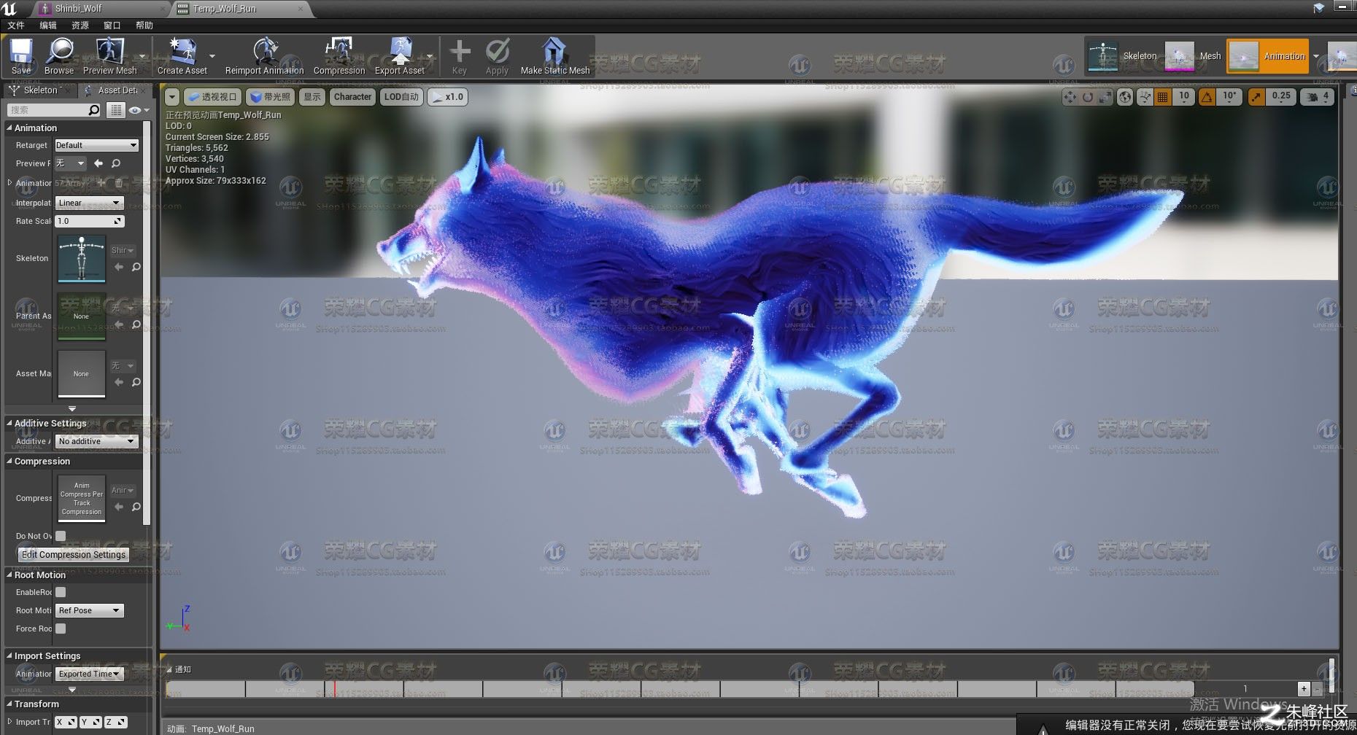Click the Rate Scale value field

coord(90,221)
